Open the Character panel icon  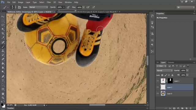coord(152,40)
